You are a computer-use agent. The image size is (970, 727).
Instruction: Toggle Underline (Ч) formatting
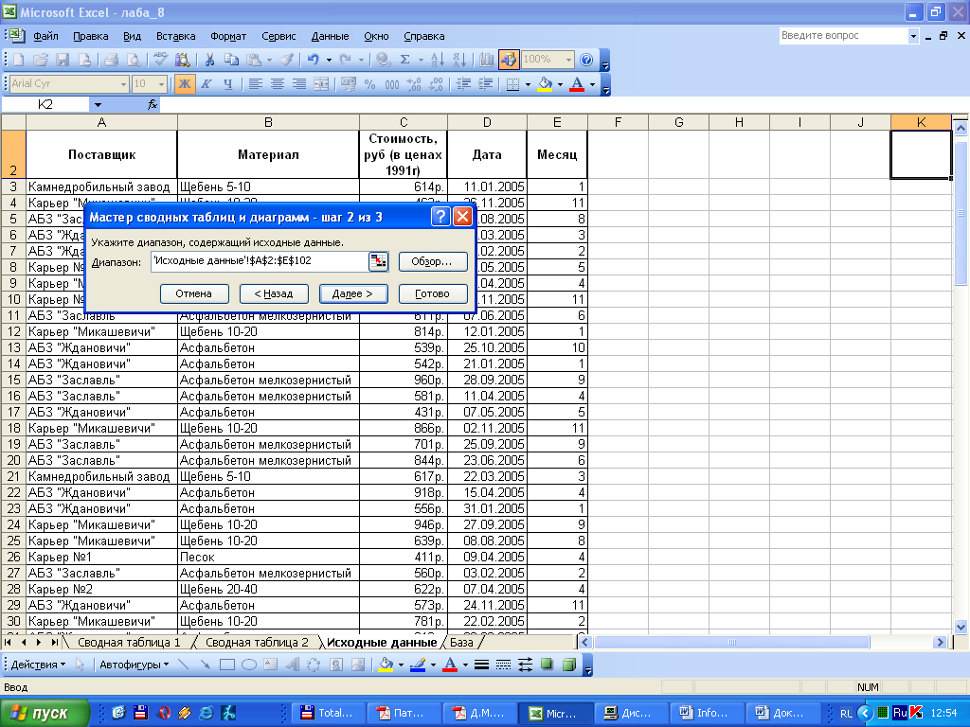click(x=227, y=84)
